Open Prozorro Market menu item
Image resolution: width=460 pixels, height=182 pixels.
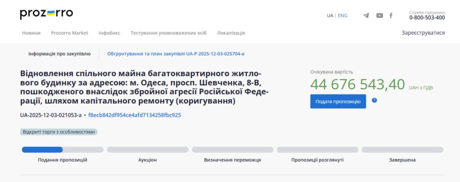70,33
